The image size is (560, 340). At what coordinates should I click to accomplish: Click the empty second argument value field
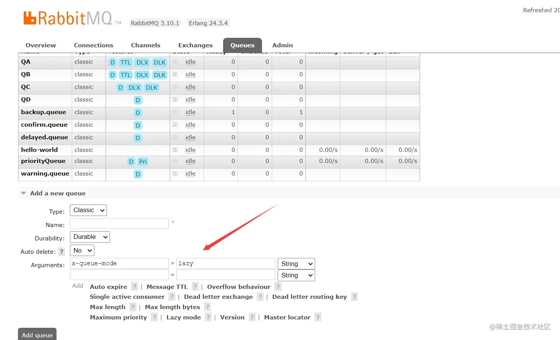[x=226, y=275]
